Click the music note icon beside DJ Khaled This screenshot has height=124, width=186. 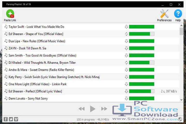(6, 63)
